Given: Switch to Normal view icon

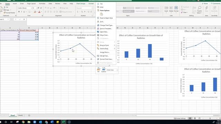Looking at the screenshot, I should 190,118.
